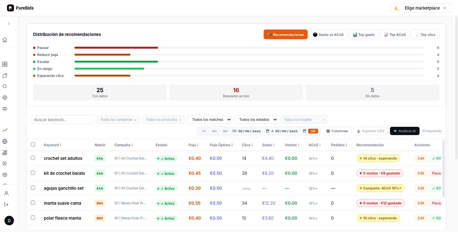Open the Todos los estados dropdown
The image size is (458, 232).
[x=256, y=119]
